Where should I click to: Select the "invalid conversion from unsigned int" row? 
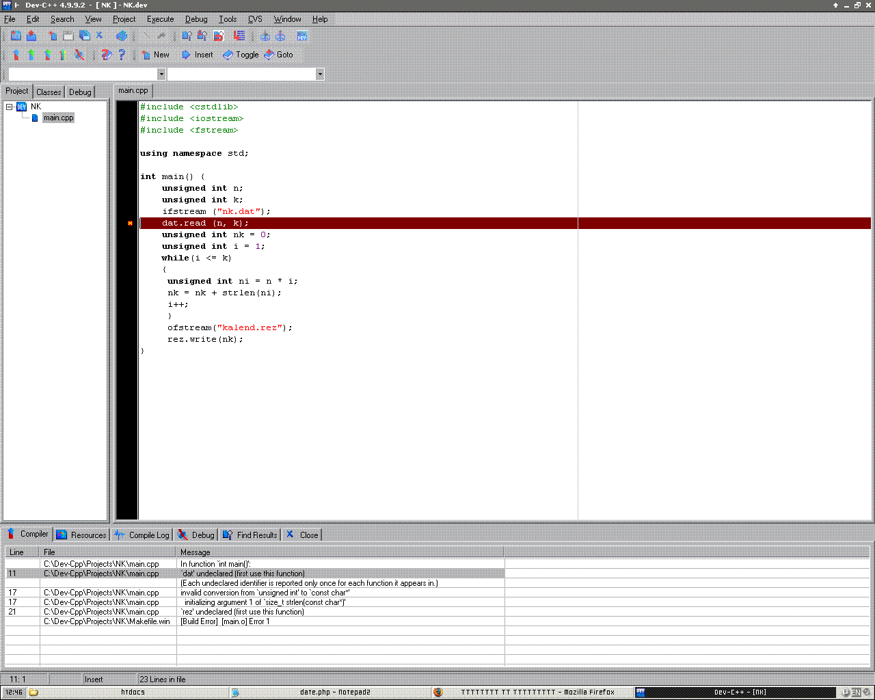click(x=255, y=593)
